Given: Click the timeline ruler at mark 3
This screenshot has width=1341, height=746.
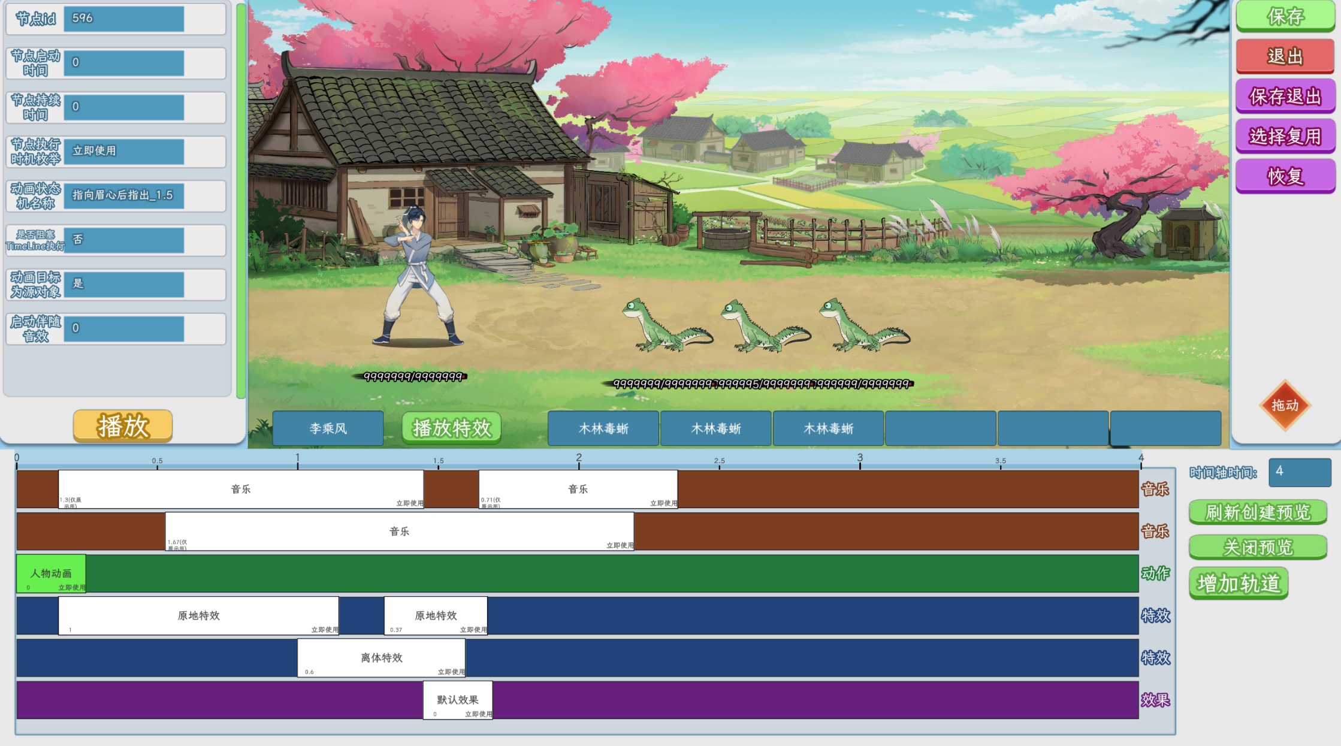Looking at the screenshot, I should coord(860,460).
